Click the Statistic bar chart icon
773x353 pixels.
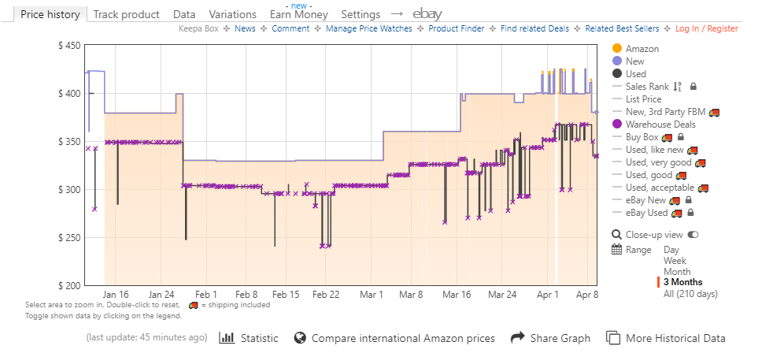(226, 338)
